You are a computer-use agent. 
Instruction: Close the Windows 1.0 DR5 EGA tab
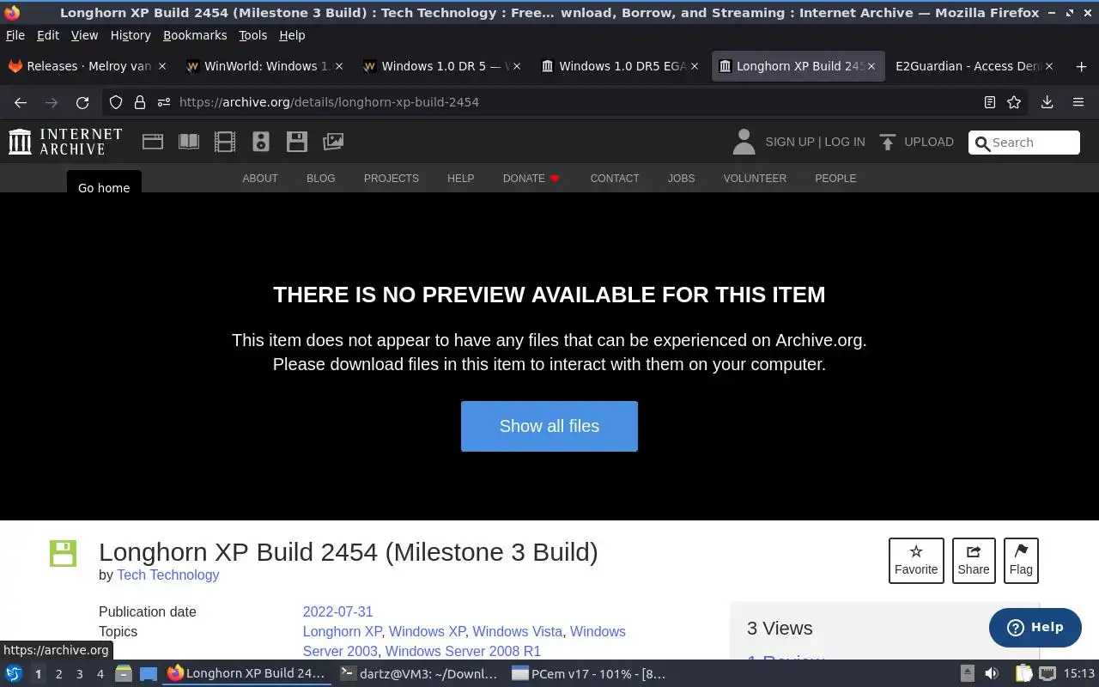tap(695, 66)
